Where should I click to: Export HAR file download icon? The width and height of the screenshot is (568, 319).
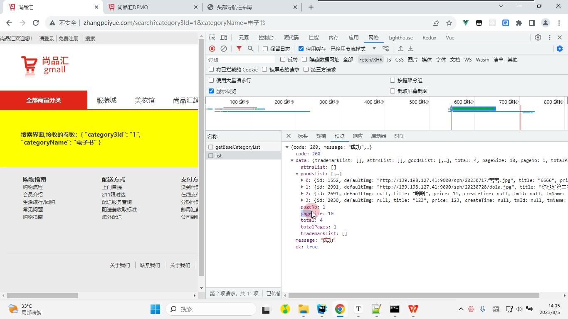pyautogui.click(x=411, y=49)
